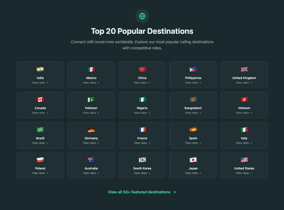
Task: View rates for Germany
Action: [91, 143]
